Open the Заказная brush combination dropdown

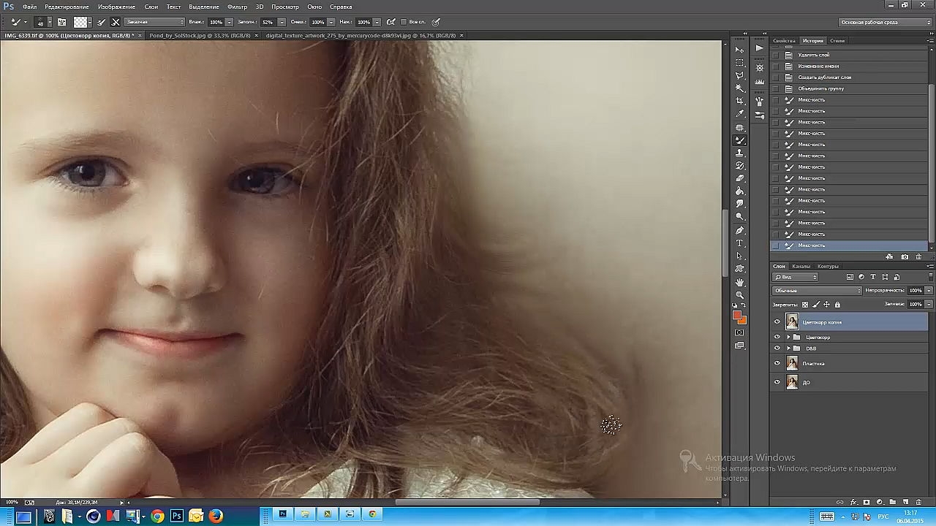click(155, 22)
